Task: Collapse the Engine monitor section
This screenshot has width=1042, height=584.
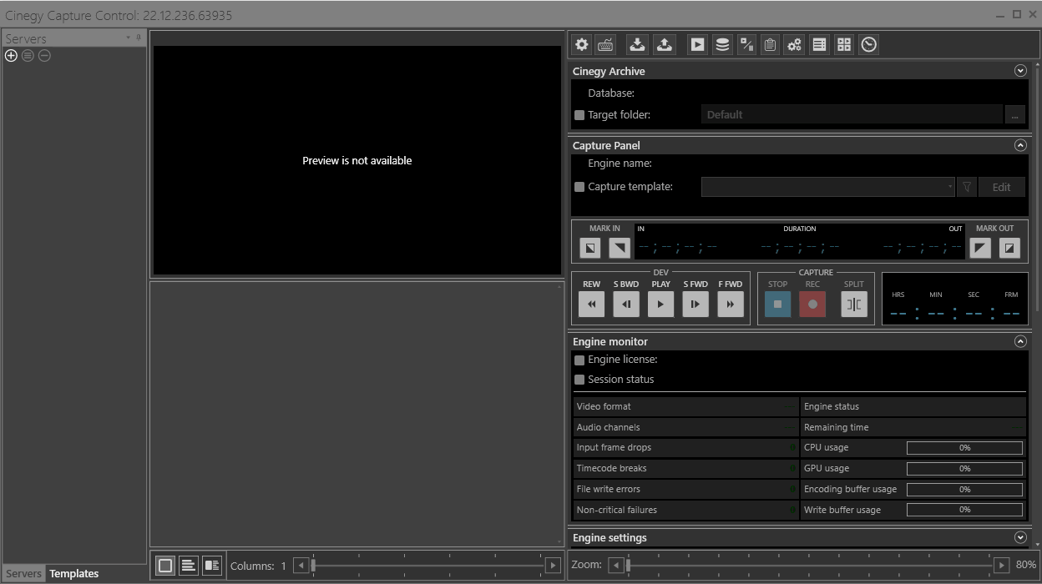Action: [x=1019, y=341]
